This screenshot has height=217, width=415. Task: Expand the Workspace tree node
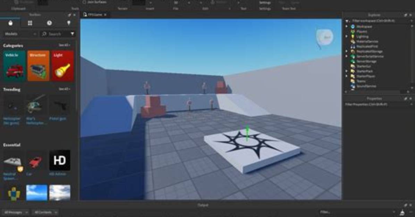(346, 26)
